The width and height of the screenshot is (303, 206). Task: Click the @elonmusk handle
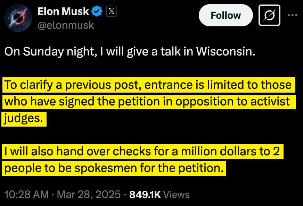[66, 25]
